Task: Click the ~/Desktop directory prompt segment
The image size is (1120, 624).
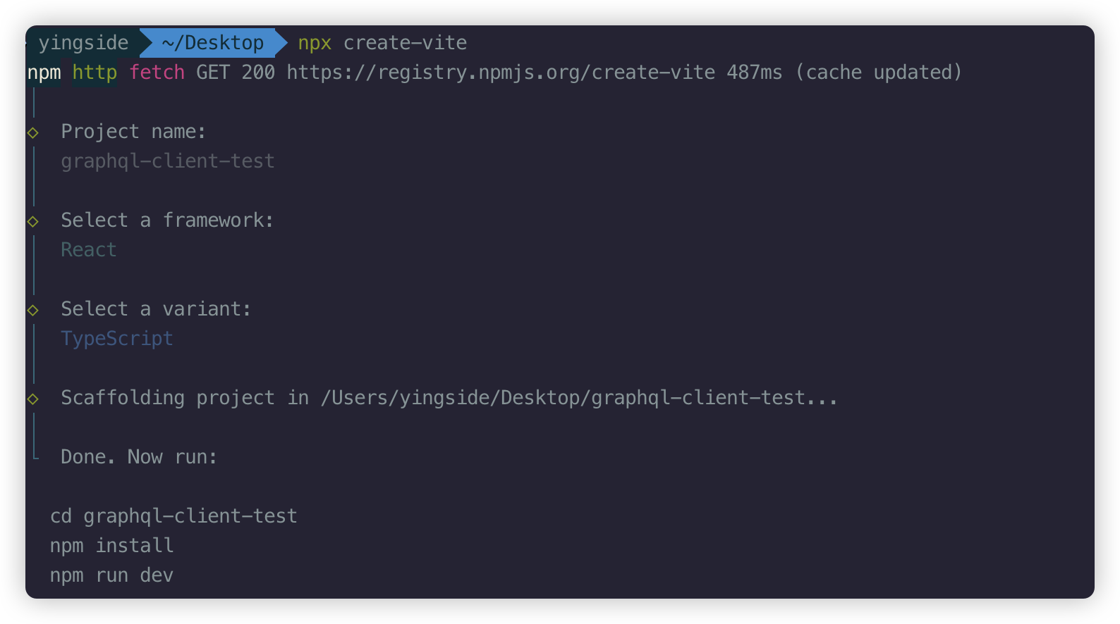Action: (x=212, y=43)
